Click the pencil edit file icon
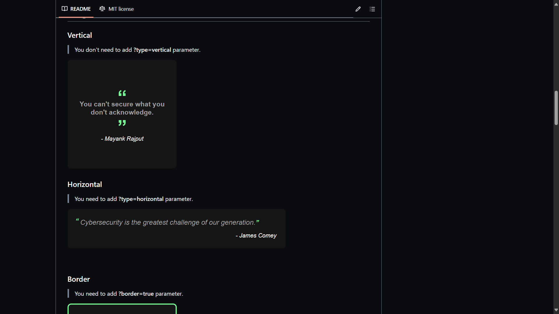This screenshot has height=314, width=559. pos(358,9)
